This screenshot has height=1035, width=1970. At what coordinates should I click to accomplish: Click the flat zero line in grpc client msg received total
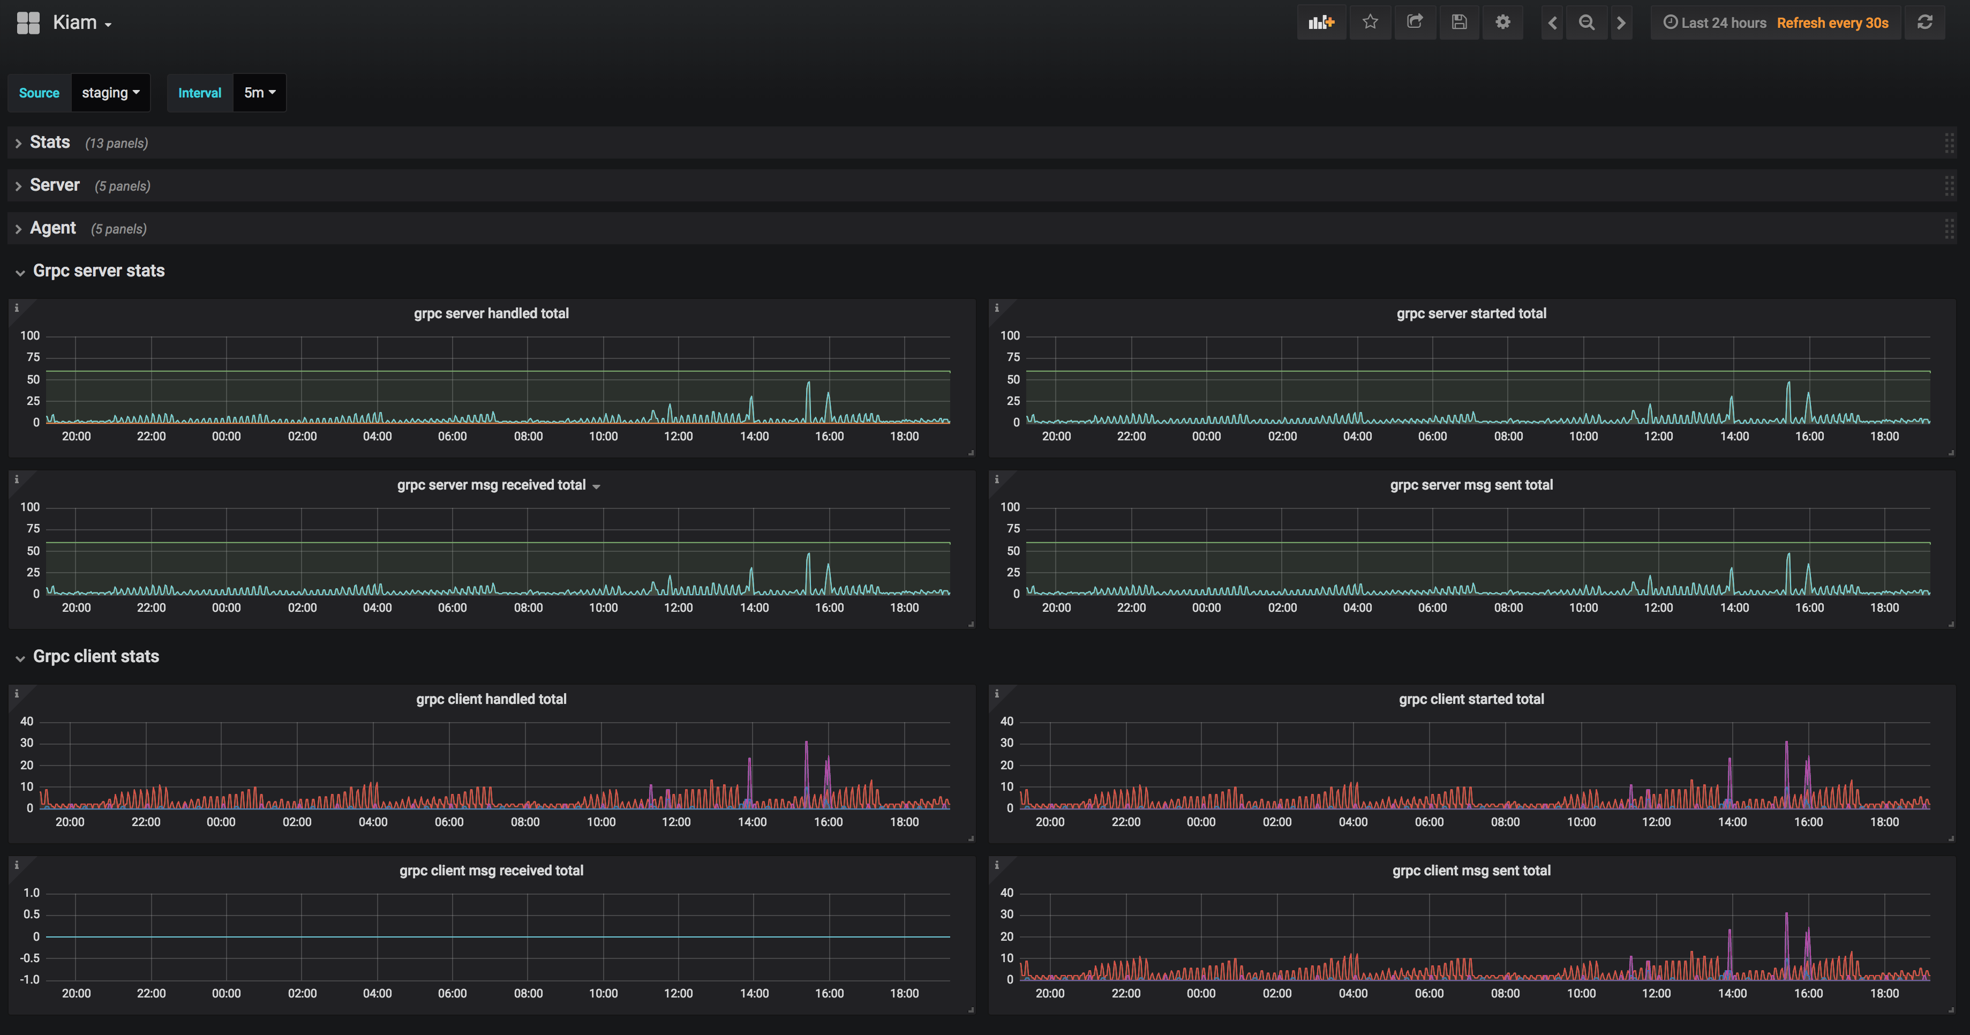point(497,936)
